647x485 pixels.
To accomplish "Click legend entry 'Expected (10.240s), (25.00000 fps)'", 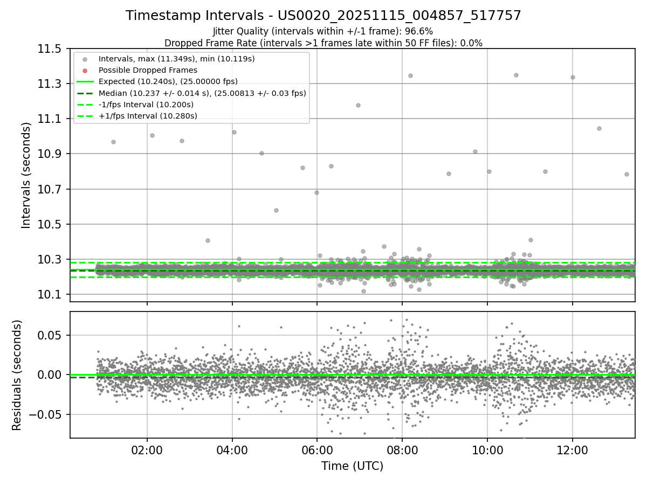I will pos(168,81).
